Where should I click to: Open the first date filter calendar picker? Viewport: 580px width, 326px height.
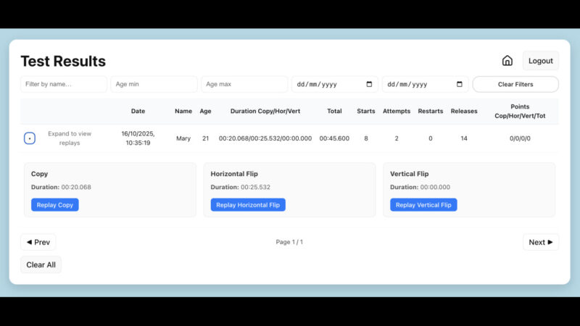(369, 84)
